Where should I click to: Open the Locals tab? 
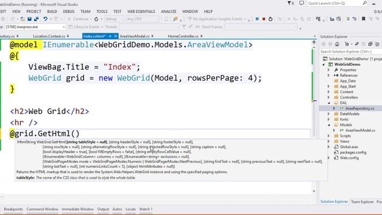[131, 209]
